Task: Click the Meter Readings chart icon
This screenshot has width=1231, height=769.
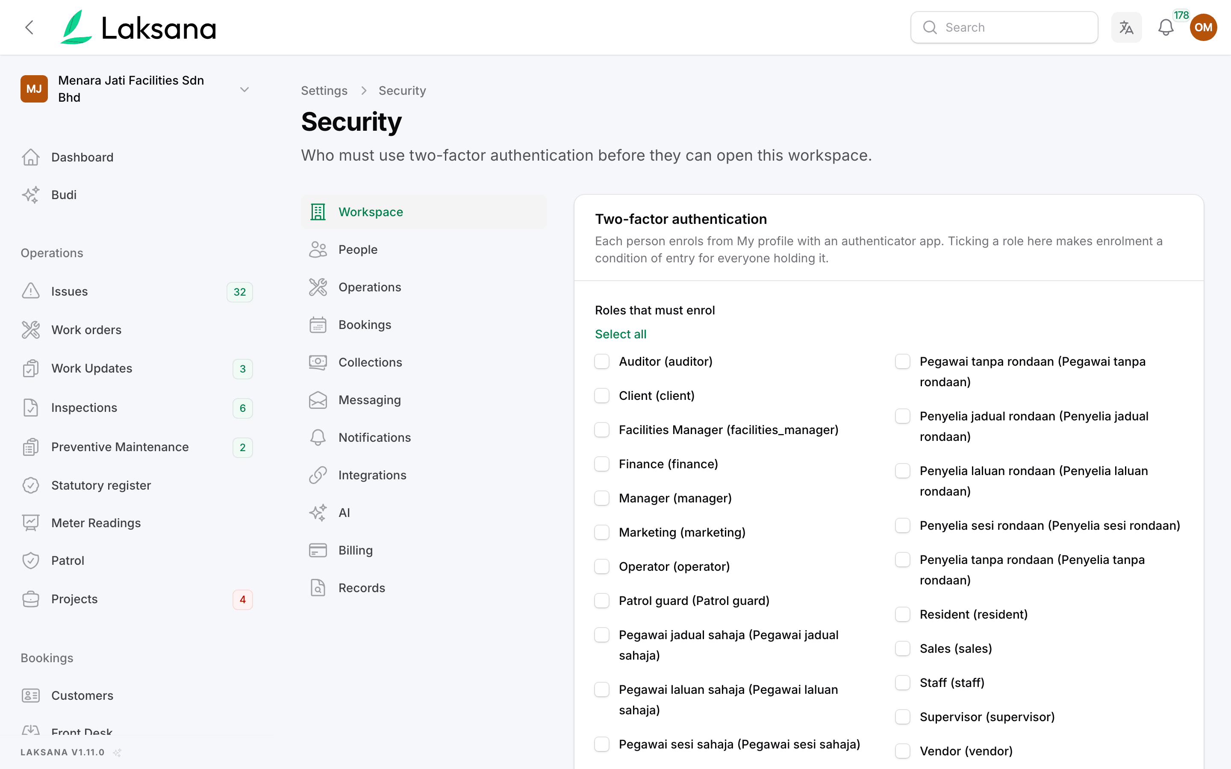Action: 30,523
